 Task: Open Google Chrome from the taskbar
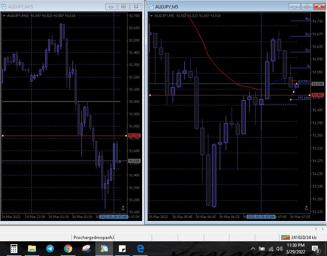[68, 249]
